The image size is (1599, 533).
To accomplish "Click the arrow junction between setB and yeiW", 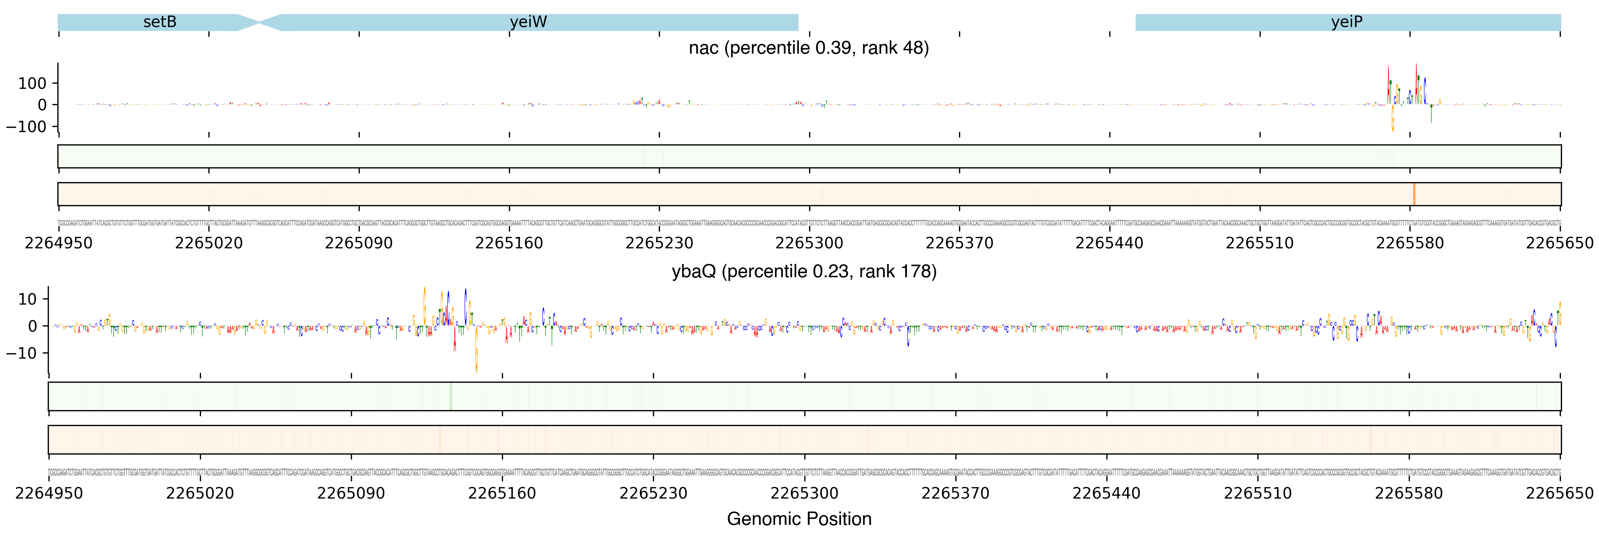I will tap(259, 22).
